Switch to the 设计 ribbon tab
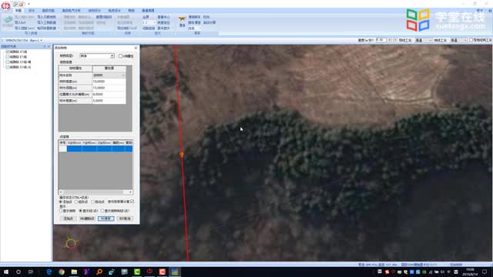 32,11
